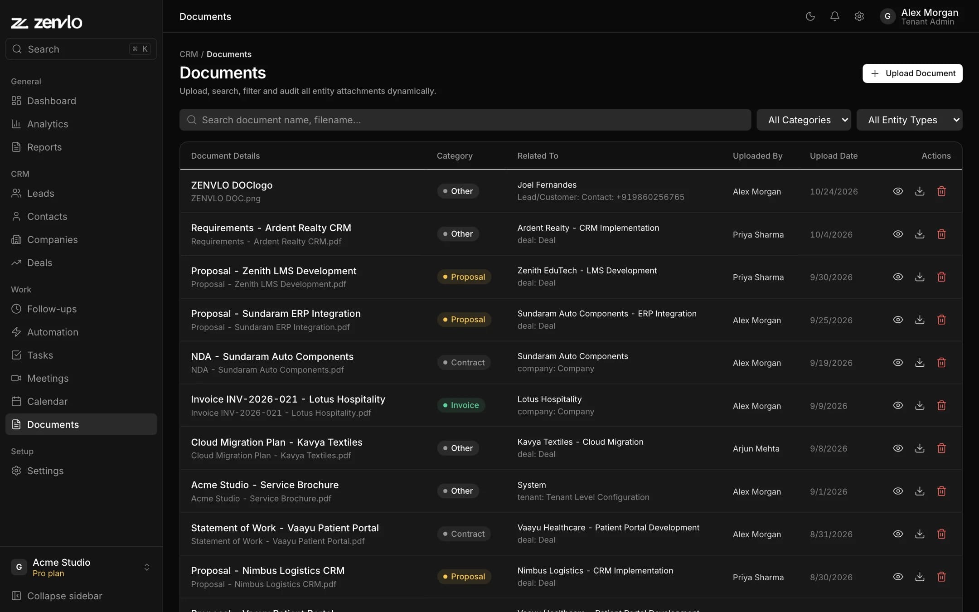Delete Proposal - Nimbus Logistics CRM document
The height and width of the screenshot is (612, 979).
(x=941, y=577)
